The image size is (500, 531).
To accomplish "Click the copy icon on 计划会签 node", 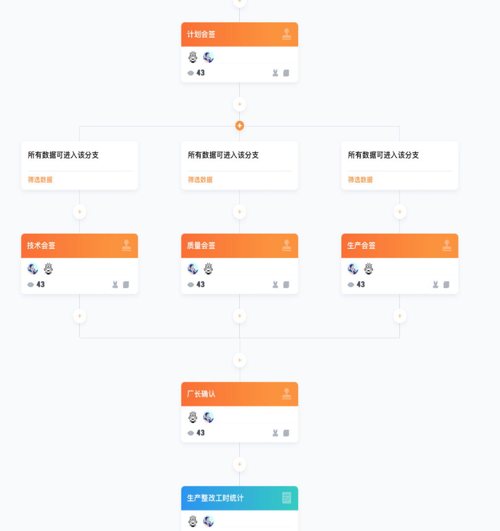I will click(286, 73).
